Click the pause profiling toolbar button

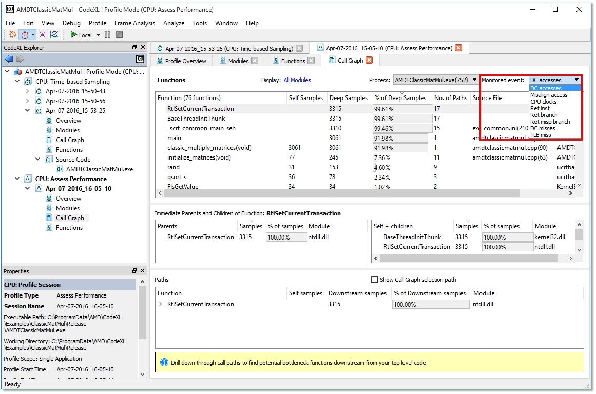pyautogui.click(x=108, y=35)
